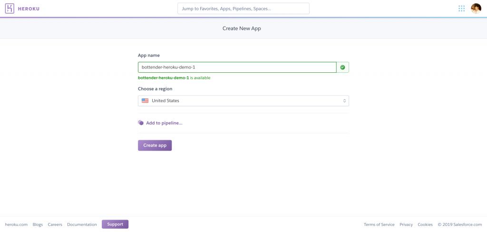
Task: Click the Support button in footer
Action: pyautogui.click(x=115, y=224)
